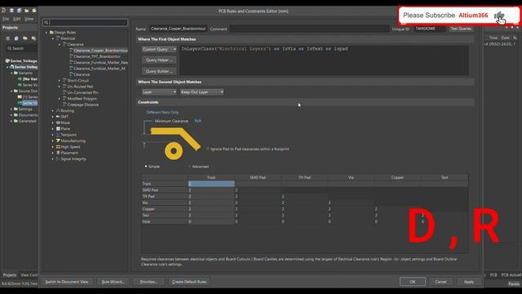Image resolution: width=522 pixels, height=294 pixels.
Task: Click the rules tree search field
Action: (x=85, y=22)
